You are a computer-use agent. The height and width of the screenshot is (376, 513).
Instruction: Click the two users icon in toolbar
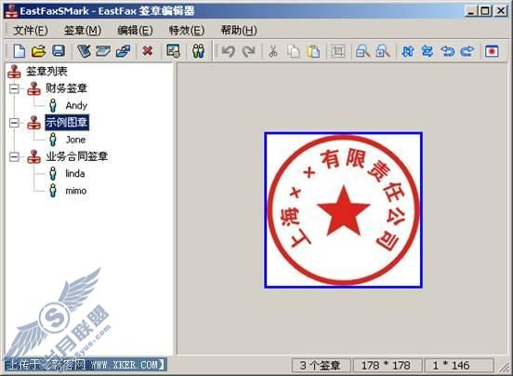click(198, 51)
